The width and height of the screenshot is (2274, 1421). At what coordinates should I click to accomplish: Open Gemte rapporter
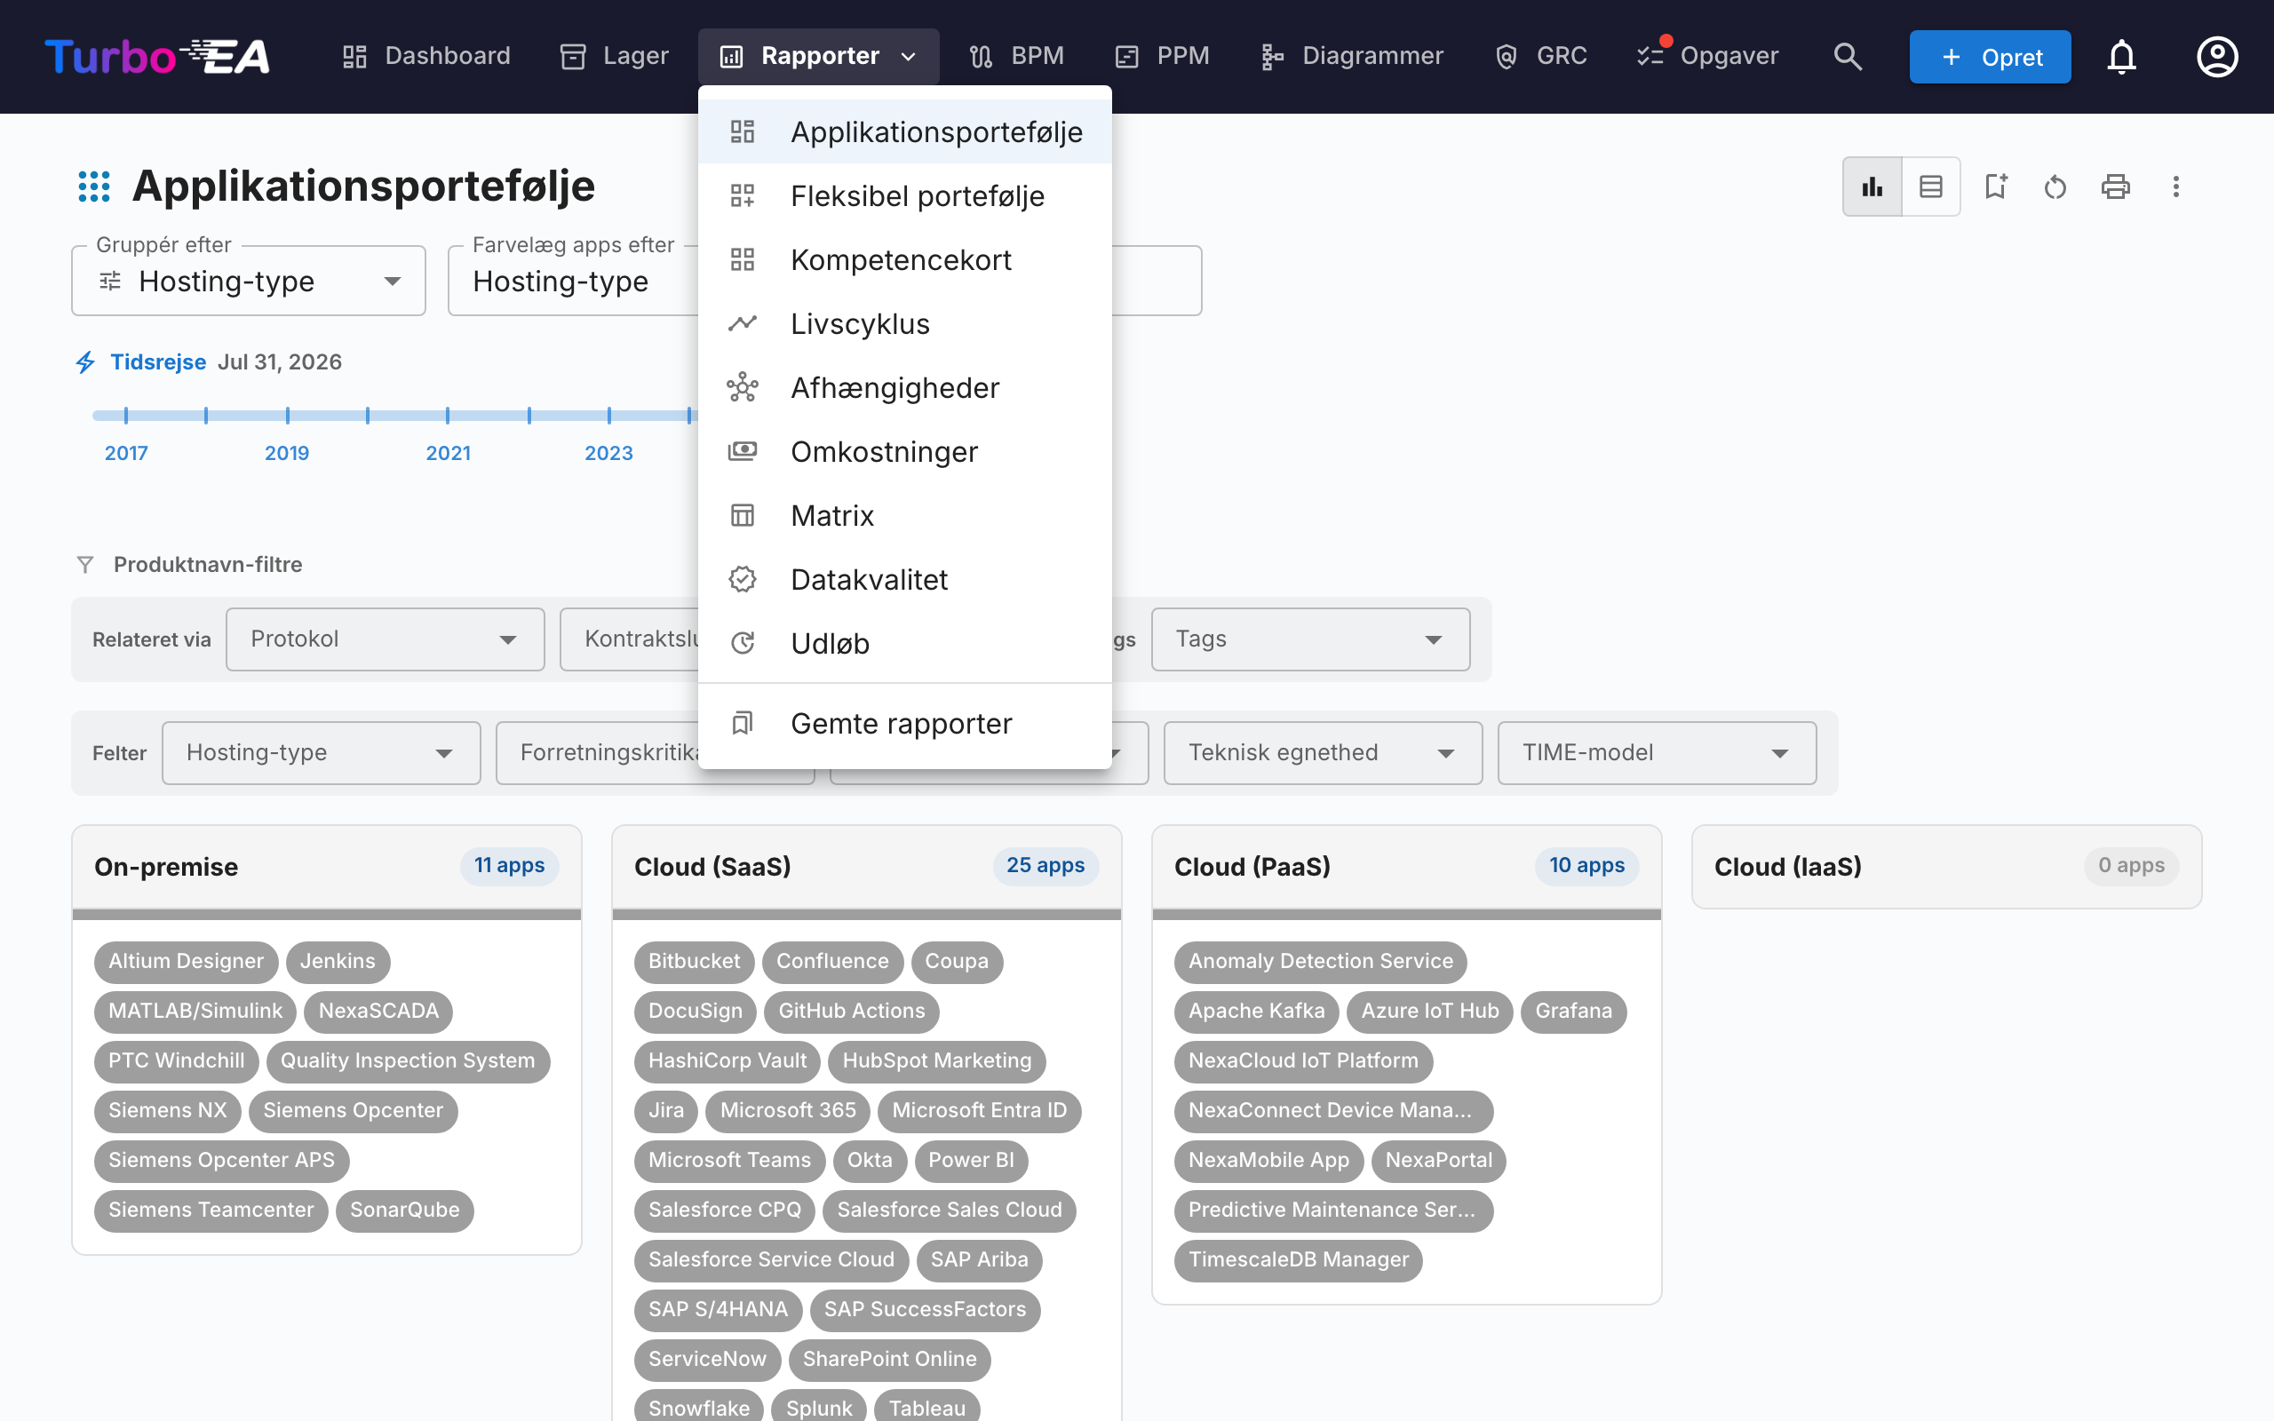(905, 724)
